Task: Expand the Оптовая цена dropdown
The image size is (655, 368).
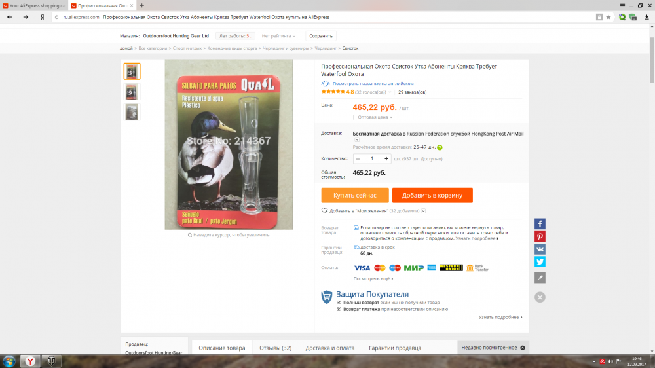Action: [x=375, y=117]
